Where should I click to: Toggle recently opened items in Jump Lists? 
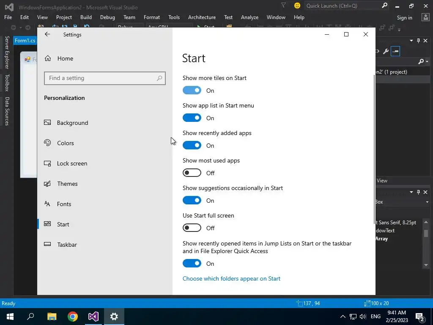click(192, 263)
